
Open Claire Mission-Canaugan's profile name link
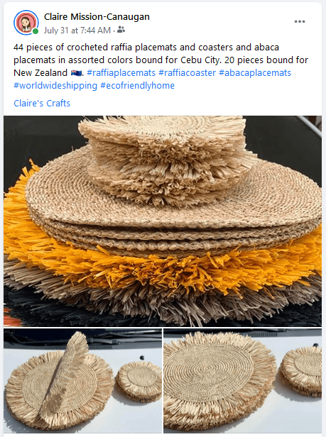pyautogui.click(x=97, y=17)
